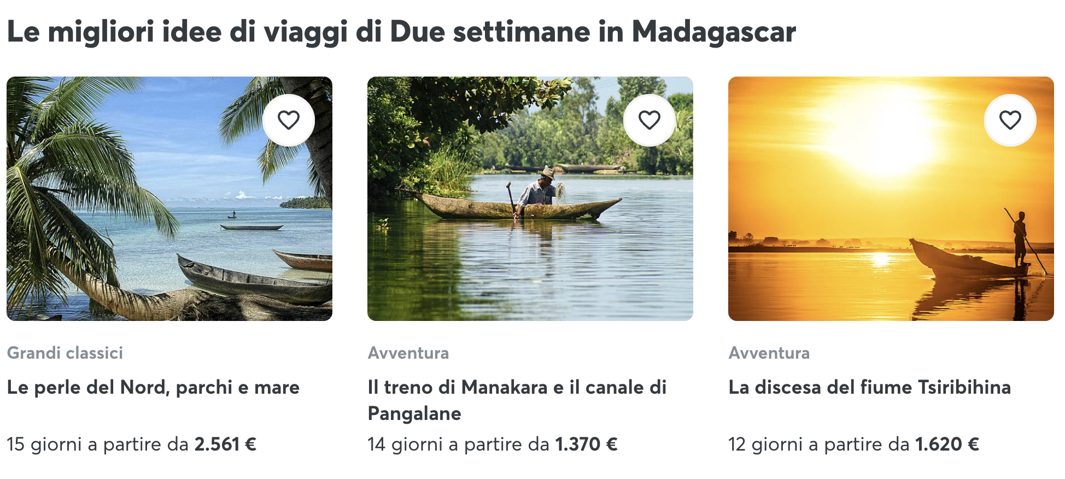Viewport: 1065px width, 479px height.
Task: Open the fisherman in canoe photo
Action: [x=530, y=219]
